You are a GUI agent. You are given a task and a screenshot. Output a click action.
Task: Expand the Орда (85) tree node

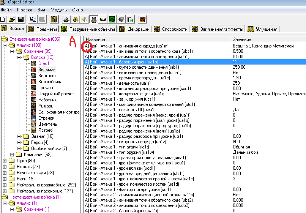pos(5,161)
